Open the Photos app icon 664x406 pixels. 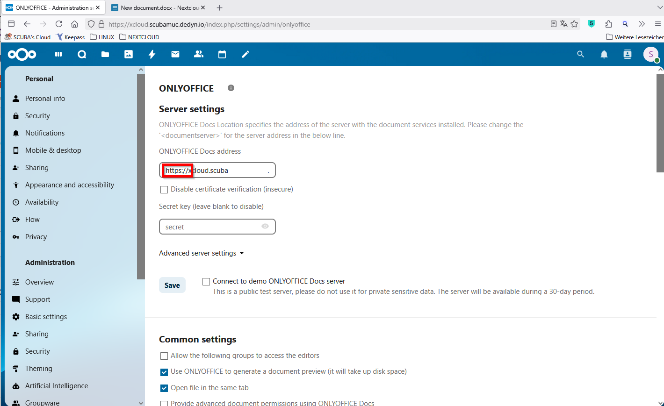(129, 55)
